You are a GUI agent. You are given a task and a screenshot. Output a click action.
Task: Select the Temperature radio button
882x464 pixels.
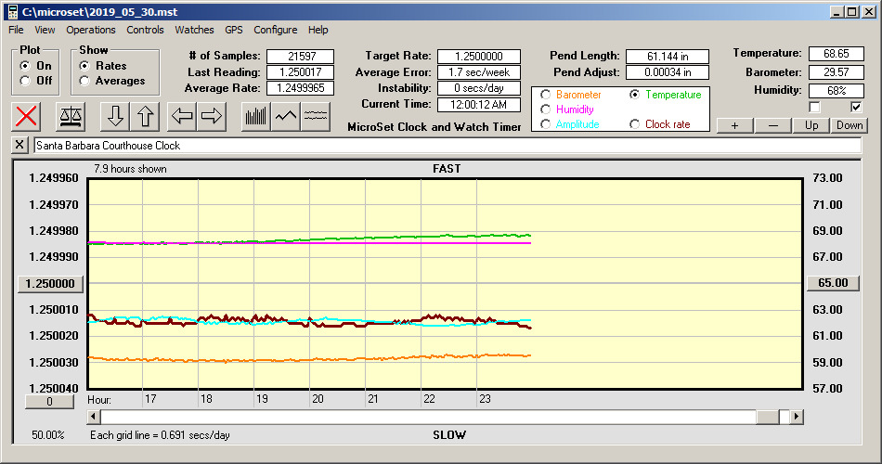(634, 95)
